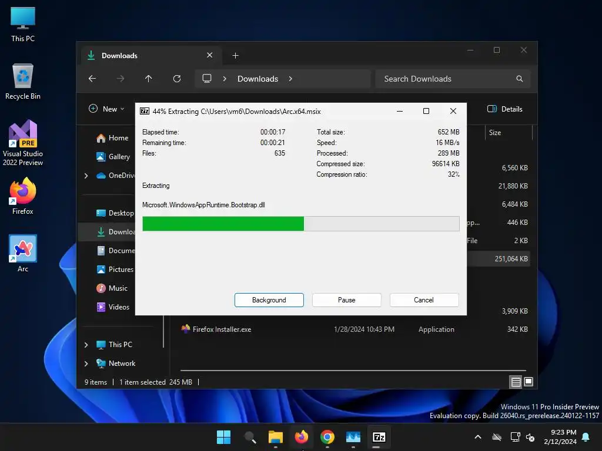This screenshot has width=602, height=451.
Task: Launch Visual Studio 2022 Preview shortcut
Action: pyautogui.click(x=23, y=142)
